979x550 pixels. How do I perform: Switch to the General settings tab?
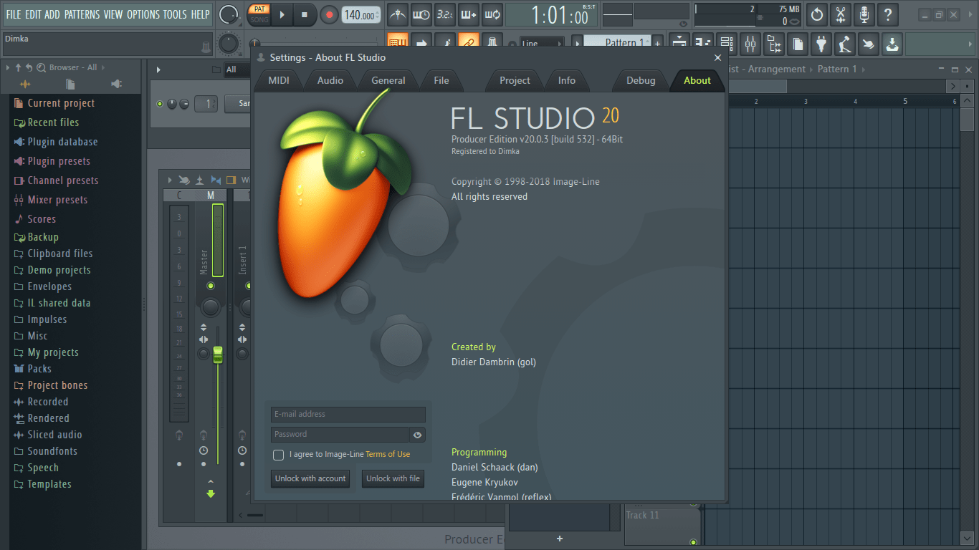388,80
